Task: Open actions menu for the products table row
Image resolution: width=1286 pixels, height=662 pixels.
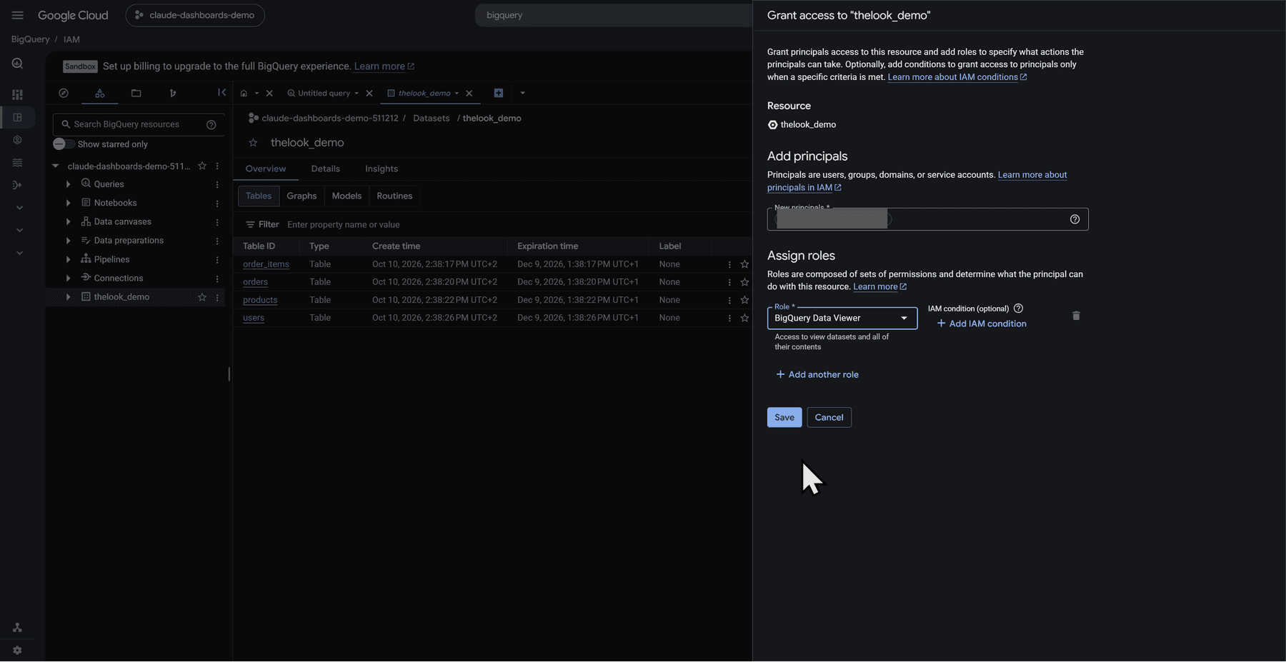Action: tap(729, 300)
